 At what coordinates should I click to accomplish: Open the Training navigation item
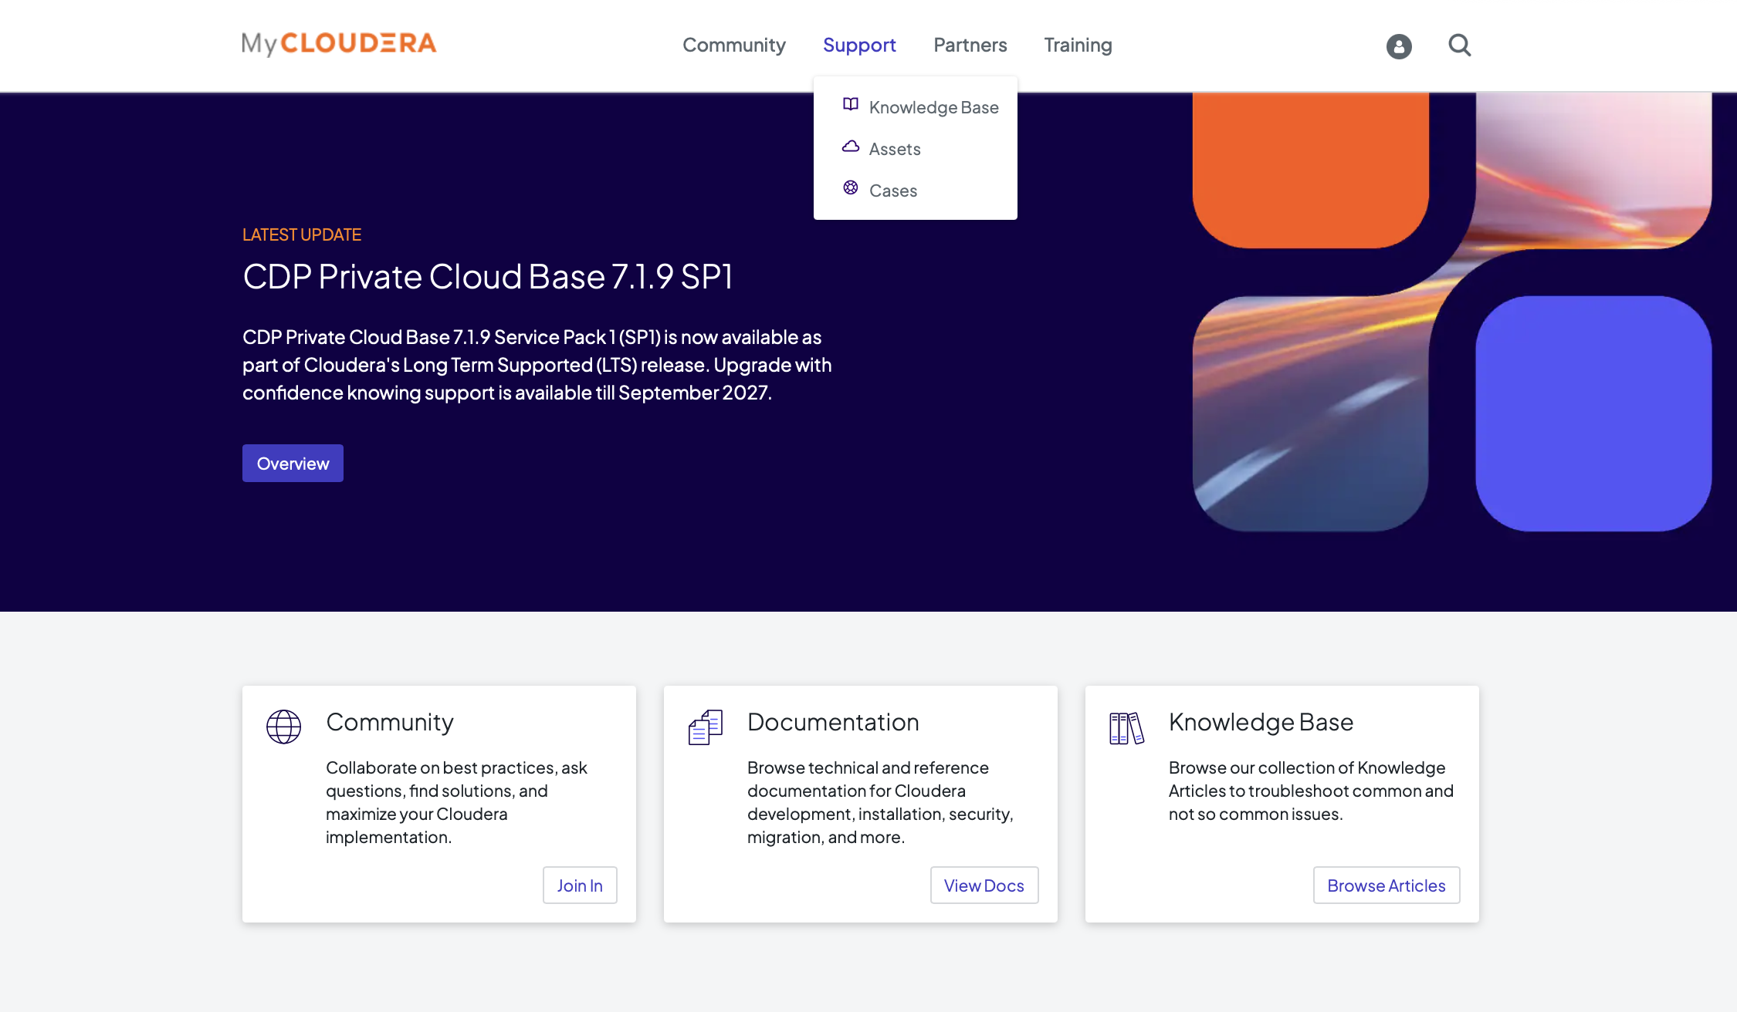click(1078, 45)
